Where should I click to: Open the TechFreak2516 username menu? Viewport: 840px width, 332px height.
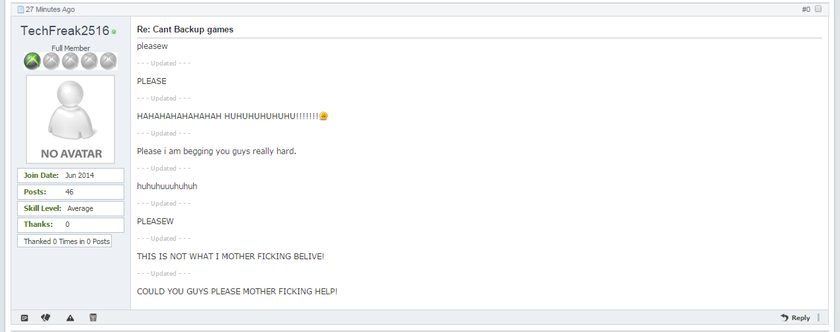(x=65, y=30)
